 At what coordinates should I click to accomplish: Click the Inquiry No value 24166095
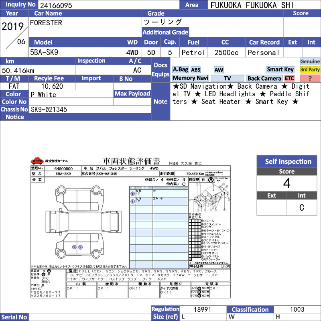click(56, 5)
